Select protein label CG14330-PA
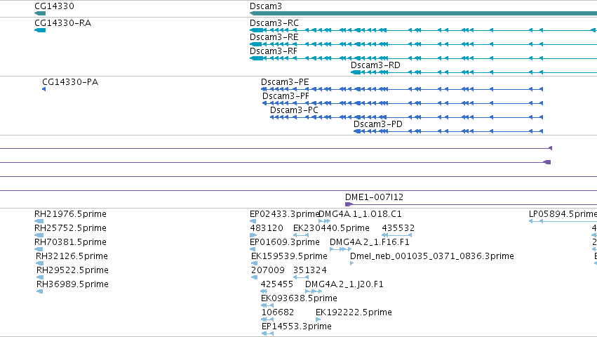597x337 pixels. pos(70,82)
